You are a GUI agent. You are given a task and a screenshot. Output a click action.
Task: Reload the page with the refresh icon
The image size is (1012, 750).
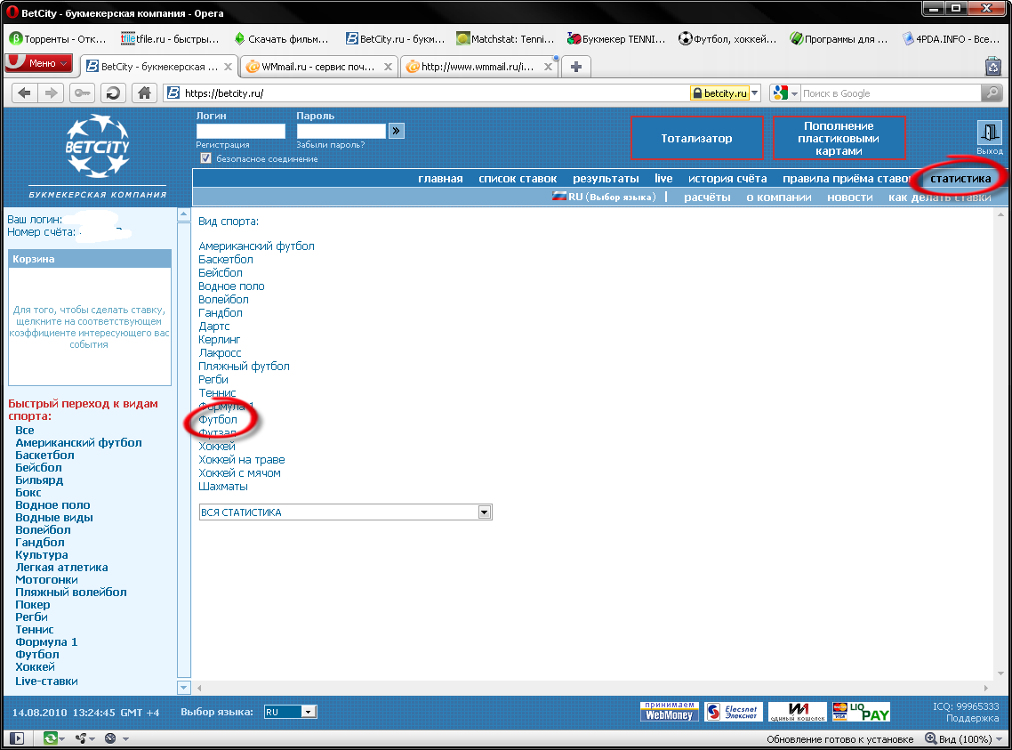point(113,93)
